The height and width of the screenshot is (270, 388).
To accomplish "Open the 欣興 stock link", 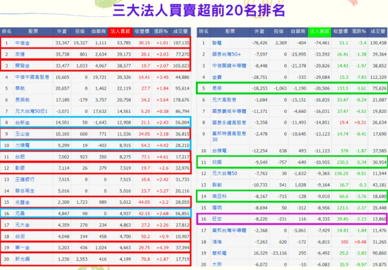I will (217, 162).
